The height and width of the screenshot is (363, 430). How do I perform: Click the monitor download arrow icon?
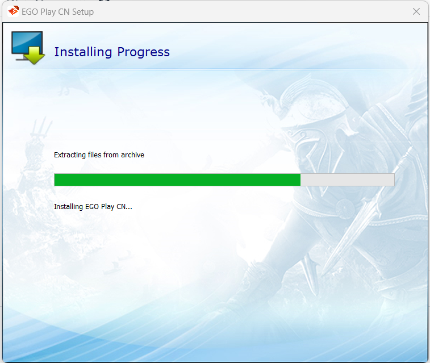click(x=28, y=48)
